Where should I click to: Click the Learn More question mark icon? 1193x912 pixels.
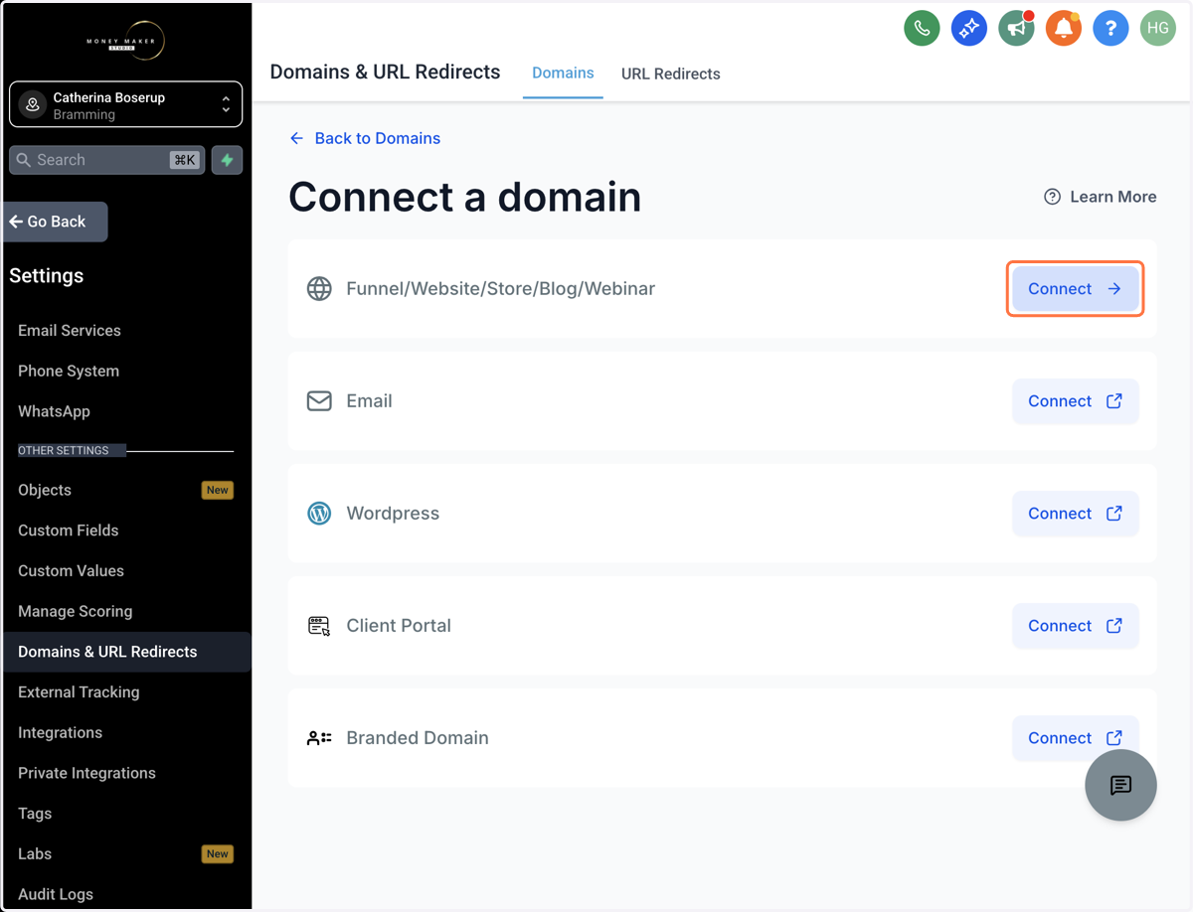pyautogui.click(x=1052, y=197)
